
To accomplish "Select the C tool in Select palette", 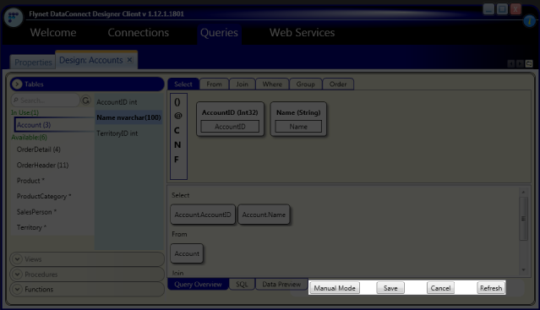I will coord(177,130).
